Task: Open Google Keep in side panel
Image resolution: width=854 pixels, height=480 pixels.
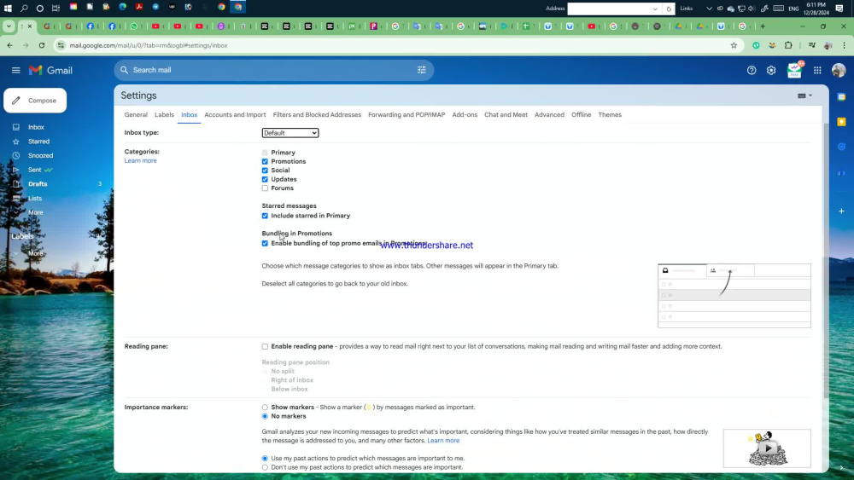Action: click(x=841, y=122)
